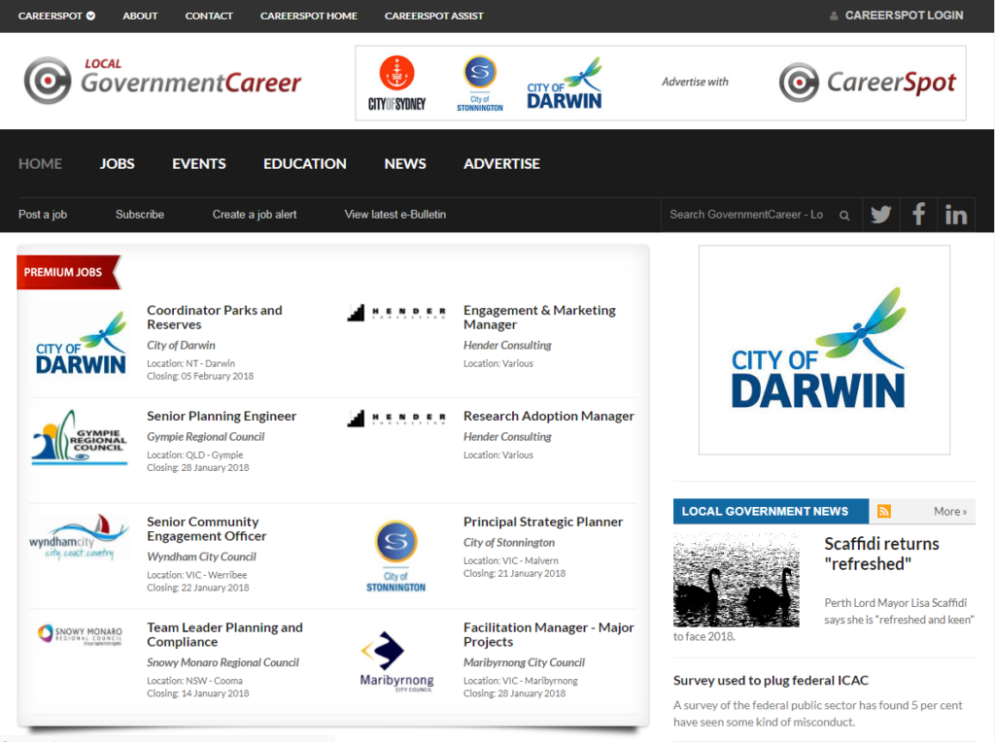This screenshot has width=995, height=742.
Task: Open View latest e-Bulletin link
Action: click(395, 215)
